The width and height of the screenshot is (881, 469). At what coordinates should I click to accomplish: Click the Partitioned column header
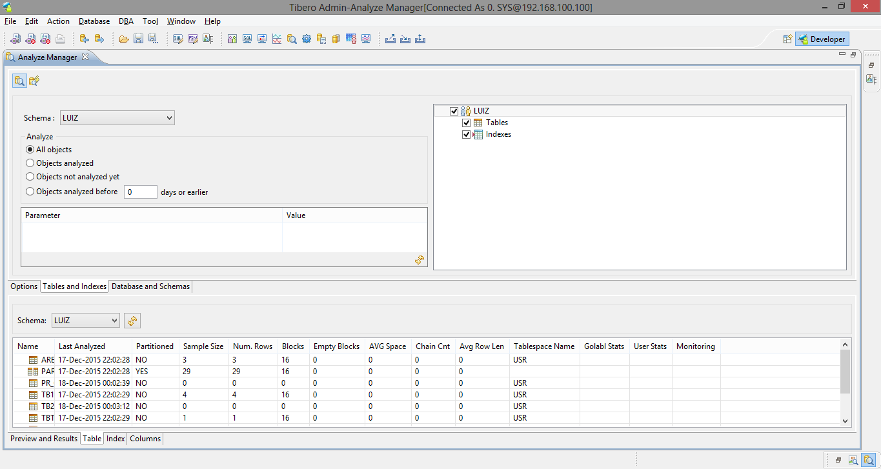[x=155, y=346]
